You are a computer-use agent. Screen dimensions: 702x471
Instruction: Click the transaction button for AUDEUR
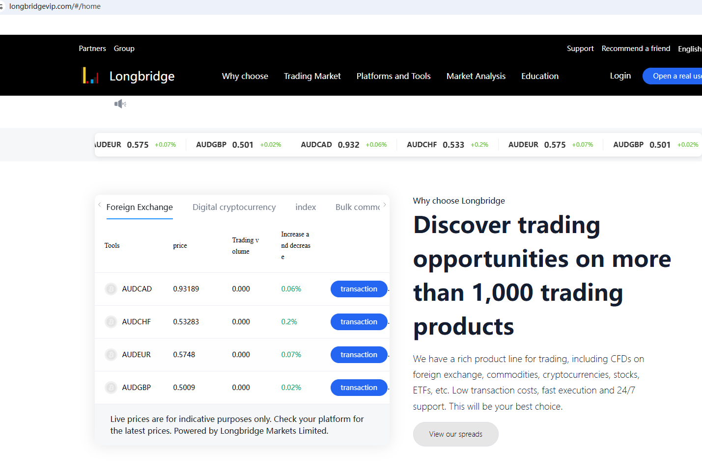[x=359, y=355]
